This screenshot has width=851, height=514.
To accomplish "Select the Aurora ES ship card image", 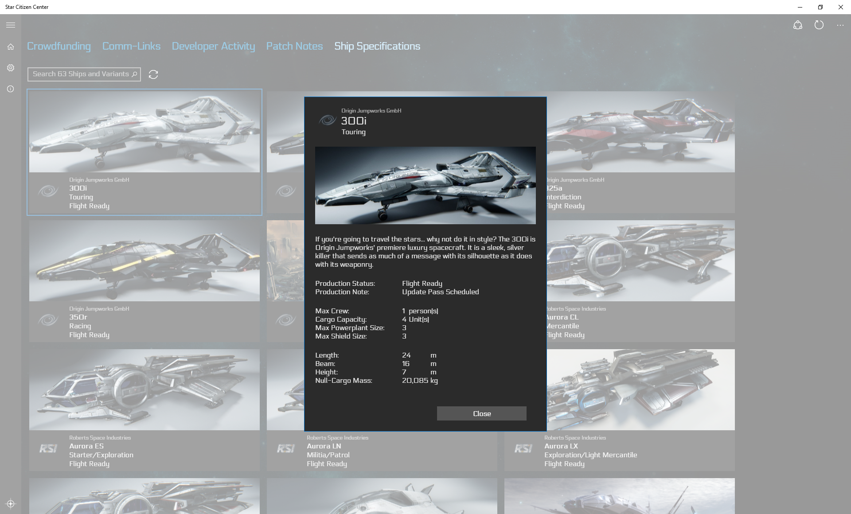I will (x=144, y=389).
